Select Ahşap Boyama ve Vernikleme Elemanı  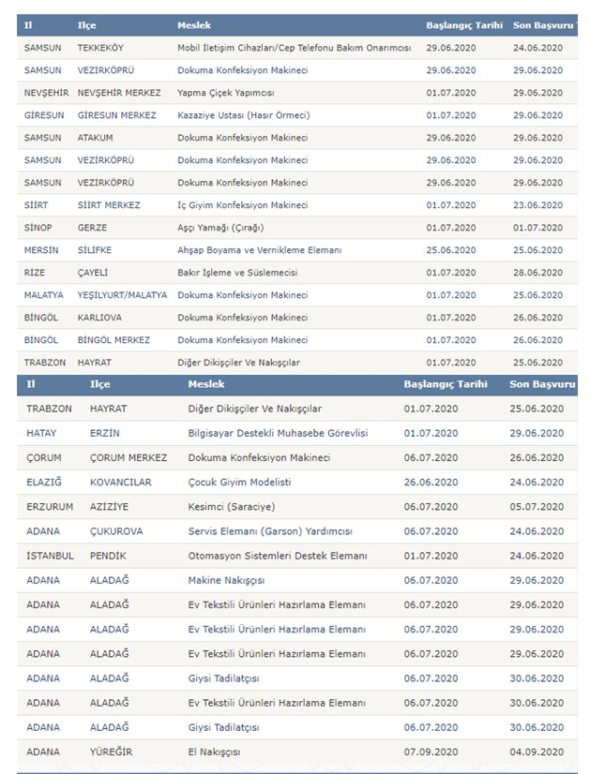pyautogui.click(x=259, y=250)
